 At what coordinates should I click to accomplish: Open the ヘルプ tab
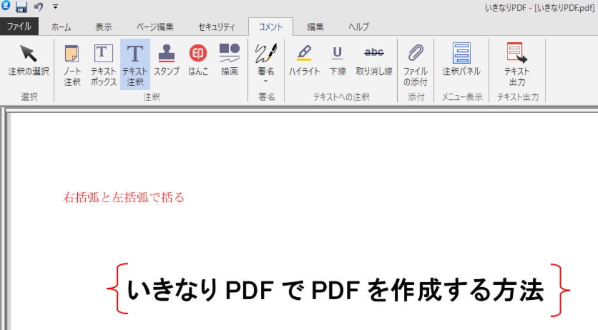358,27
